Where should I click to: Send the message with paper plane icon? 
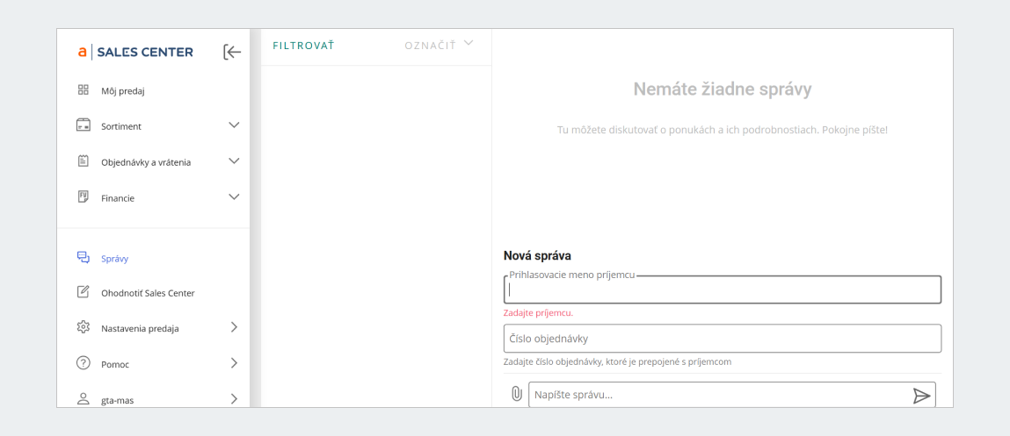pos(921,396)
